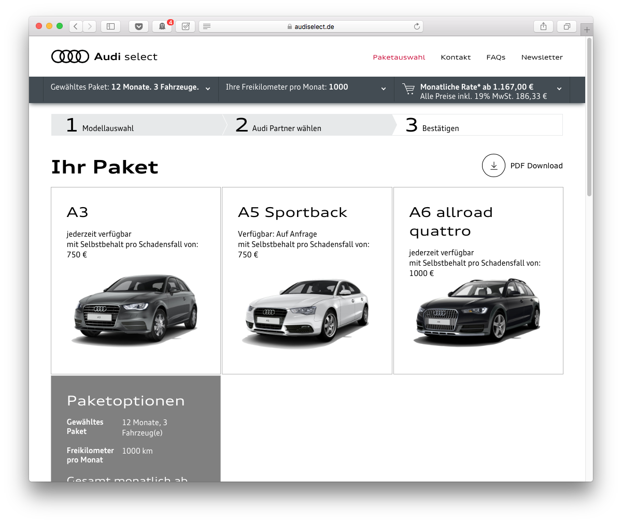Image resolution: width=622 pixels, height=523 pixels.
Task: Show all tabs overview button
Action: point(567,26)
